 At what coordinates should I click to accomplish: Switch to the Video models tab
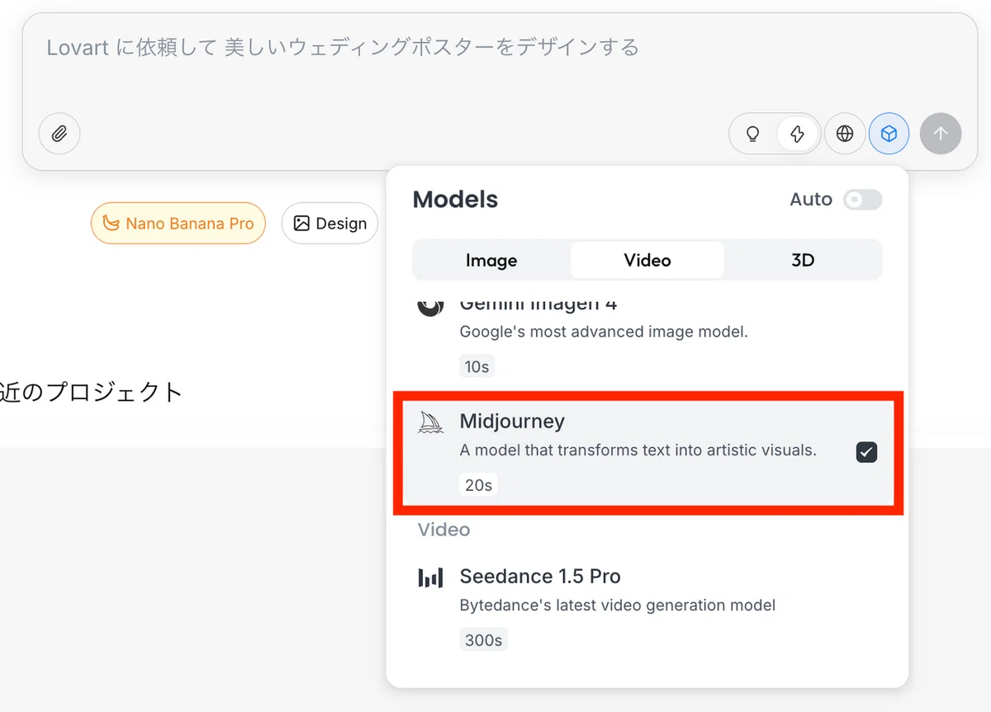(x=647, y=260)
